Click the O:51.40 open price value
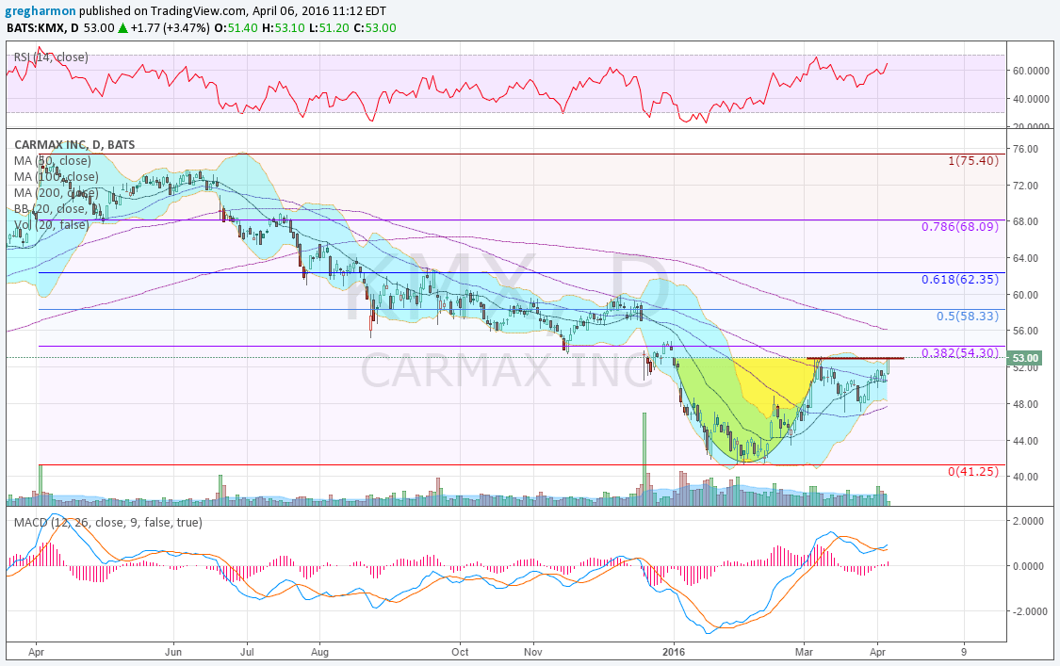This screenshot has height=666, width=1060. tap(236, 27)
